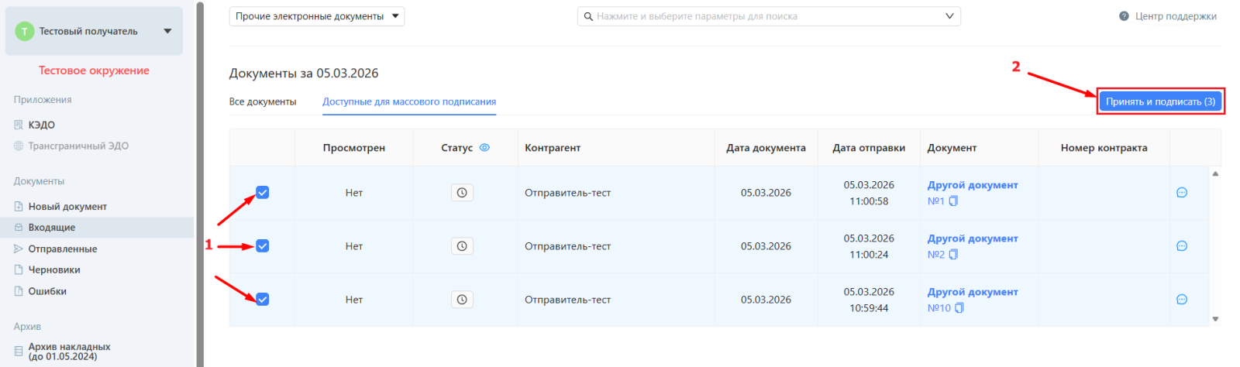This screenshot has width=1240, height=367.
Task: Click clock status icon for document №1
Action: 462,193
